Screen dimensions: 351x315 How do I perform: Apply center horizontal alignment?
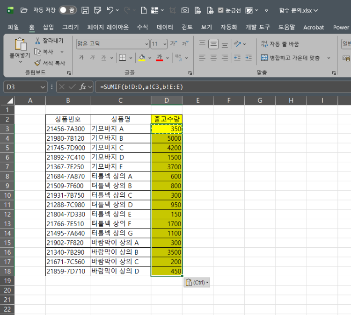[214, 58]
